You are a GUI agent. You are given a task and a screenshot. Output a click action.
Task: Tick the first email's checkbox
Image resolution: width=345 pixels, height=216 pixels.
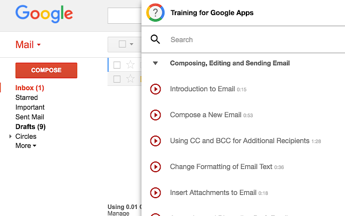(117, 65)
